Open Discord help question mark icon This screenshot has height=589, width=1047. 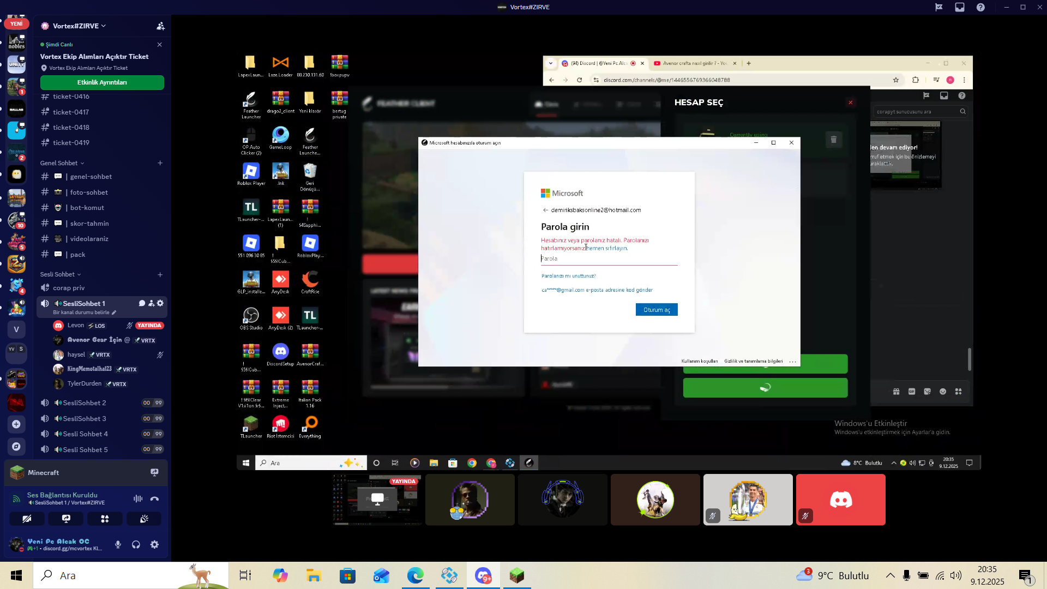[980, 7]
